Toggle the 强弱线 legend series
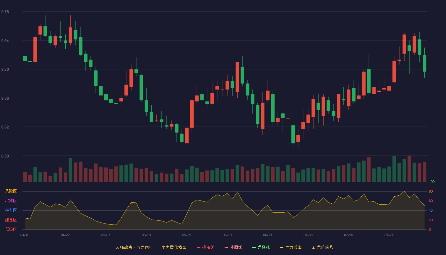 (233, 247)
